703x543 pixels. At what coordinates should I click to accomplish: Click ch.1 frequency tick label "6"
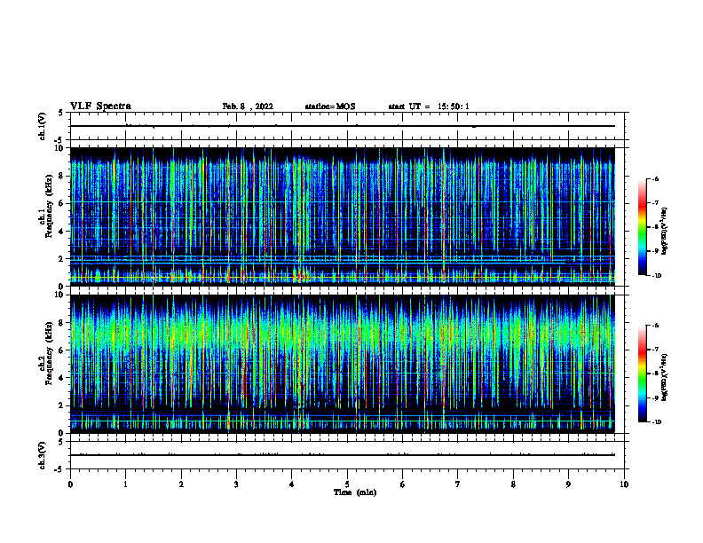(x=61, y=203)
